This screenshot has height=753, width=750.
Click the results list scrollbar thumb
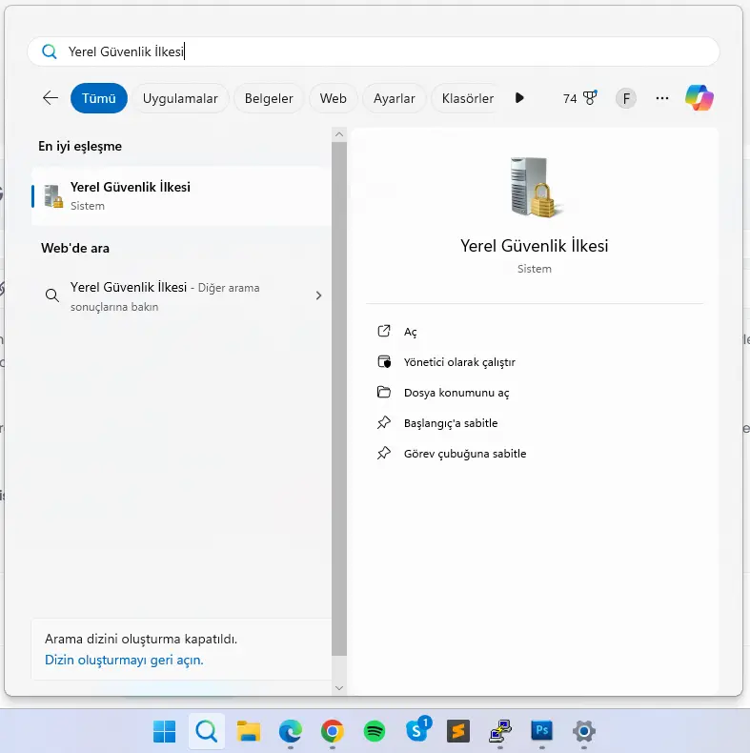(339, 398)
